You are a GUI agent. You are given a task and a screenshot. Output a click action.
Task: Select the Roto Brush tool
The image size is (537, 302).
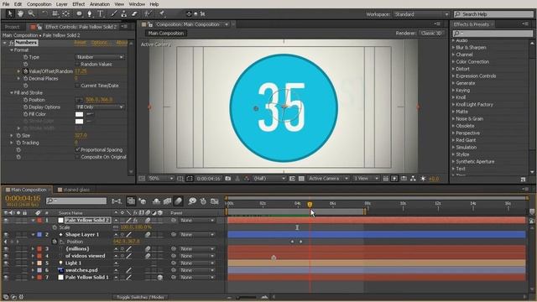tap(148, 13)
